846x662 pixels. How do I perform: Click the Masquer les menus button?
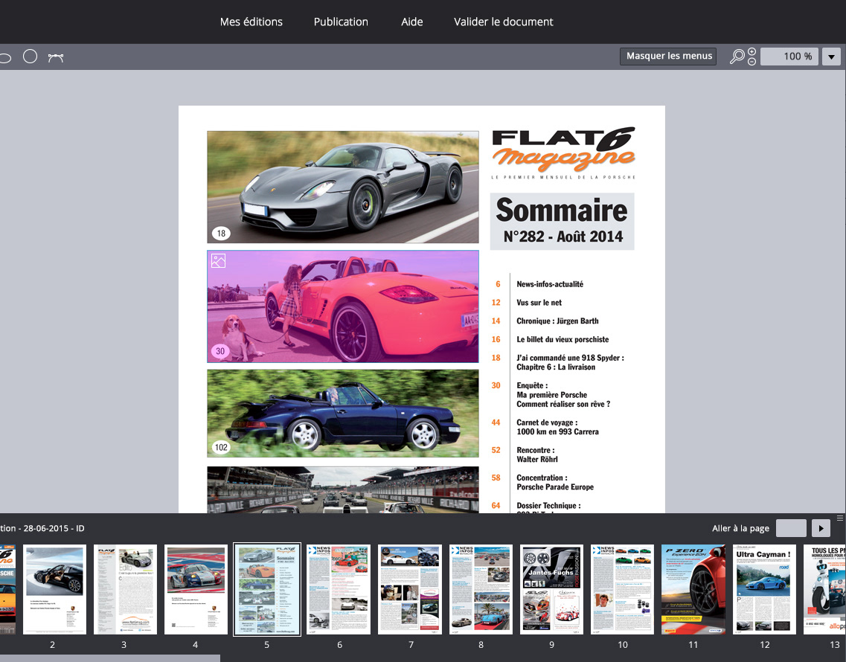click(x=668, y=56)
